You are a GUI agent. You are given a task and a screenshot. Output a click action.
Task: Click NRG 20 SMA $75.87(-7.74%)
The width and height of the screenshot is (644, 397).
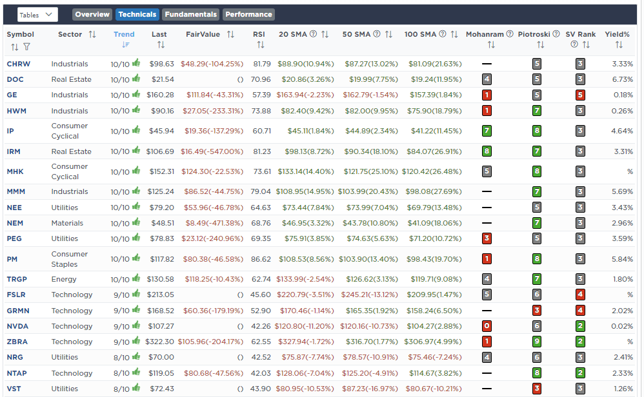click(x=308, y=358)
